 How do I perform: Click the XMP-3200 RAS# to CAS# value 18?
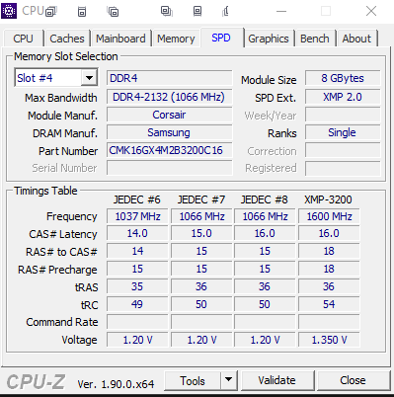(x=329, y=251)
